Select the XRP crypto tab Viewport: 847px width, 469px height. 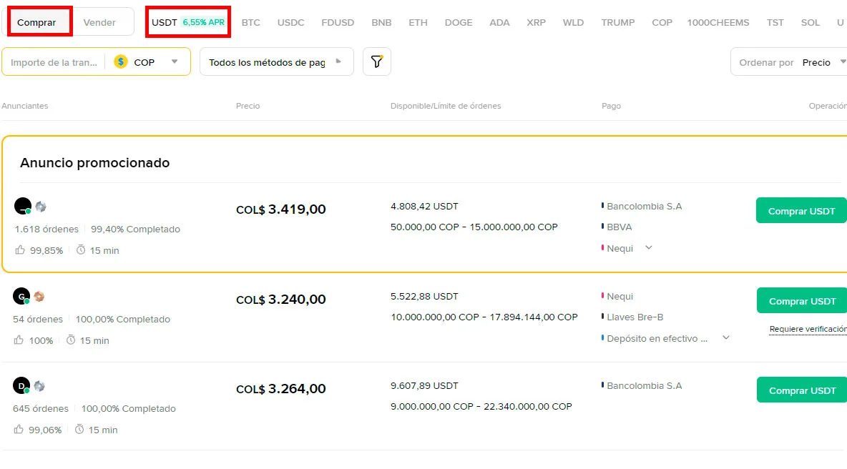(x=537, y=23)
